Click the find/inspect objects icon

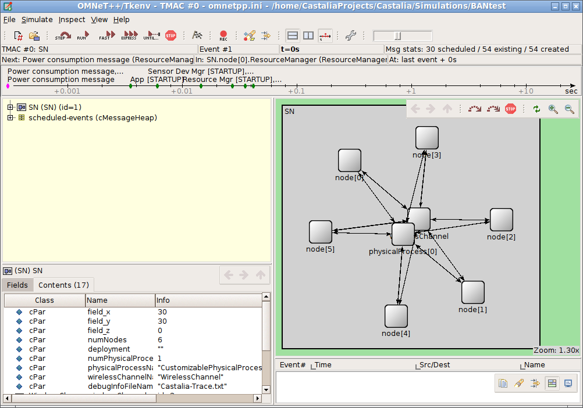[250, 35]
